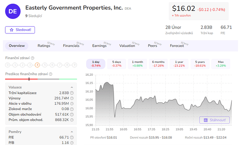Switch chart to 6 months range

coord(158,64)
